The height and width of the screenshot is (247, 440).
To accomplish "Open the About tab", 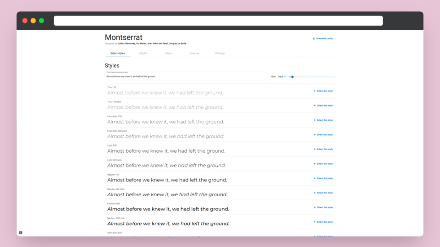I will click(169, 53).
